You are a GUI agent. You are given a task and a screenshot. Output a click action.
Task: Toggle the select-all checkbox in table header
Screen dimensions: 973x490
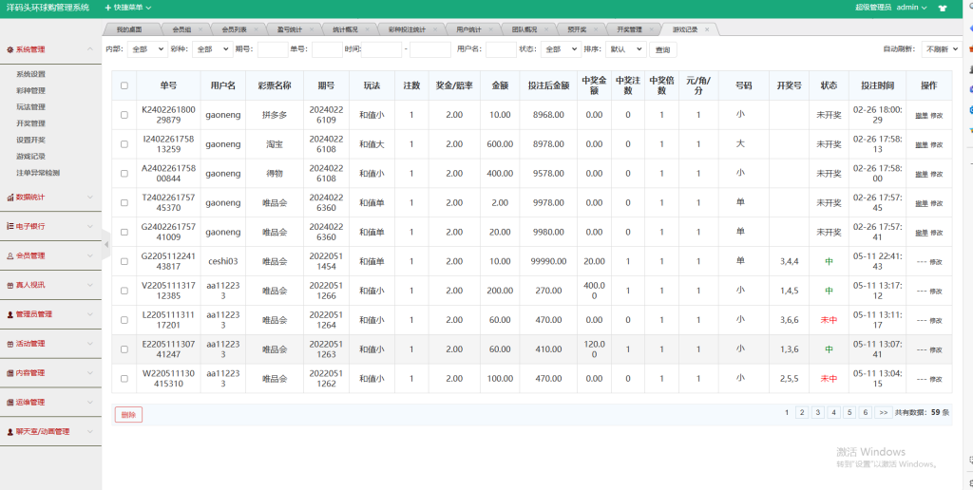124,85
